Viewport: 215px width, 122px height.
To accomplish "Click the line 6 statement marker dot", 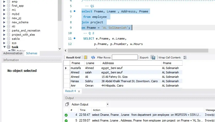I will 75,11.
